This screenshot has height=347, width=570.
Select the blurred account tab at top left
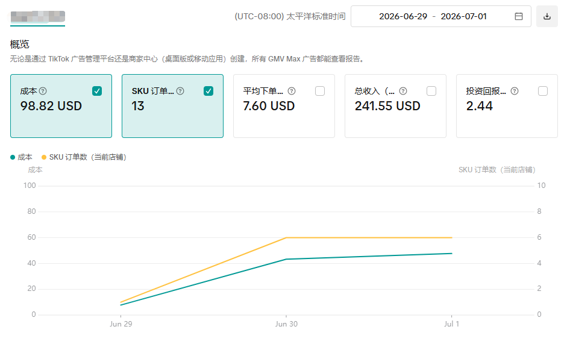tap(38, 17)
